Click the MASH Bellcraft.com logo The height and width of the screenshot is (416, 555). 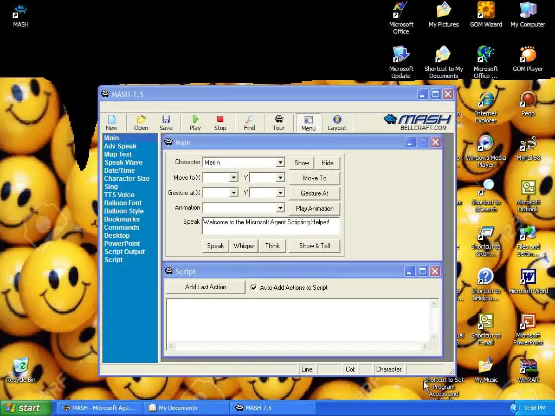click(418, 122)
